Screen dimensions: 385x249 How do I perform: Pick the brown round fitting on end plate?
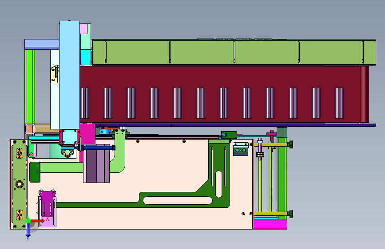(20, 184)
